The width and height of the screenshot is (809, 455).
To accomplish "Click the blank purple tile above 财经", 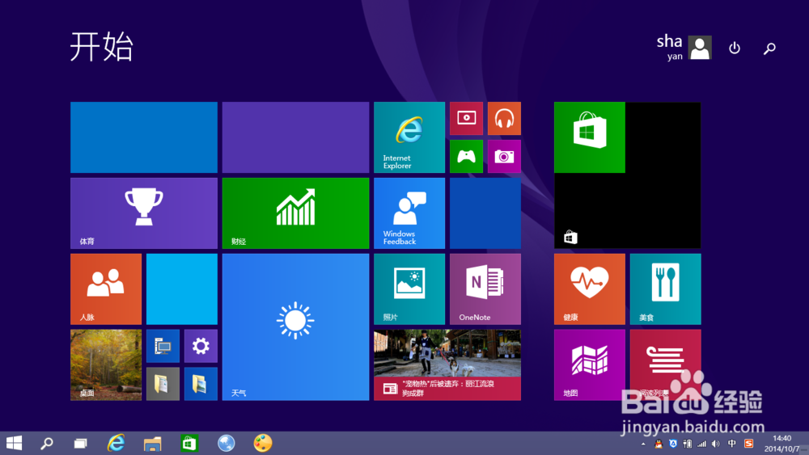I will click(x=295, y=137).
